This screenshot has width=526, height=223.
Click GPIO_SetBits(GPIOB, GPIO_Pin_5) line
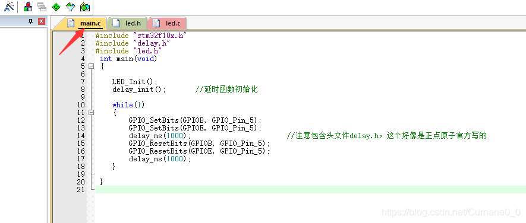tap(195, 120)
